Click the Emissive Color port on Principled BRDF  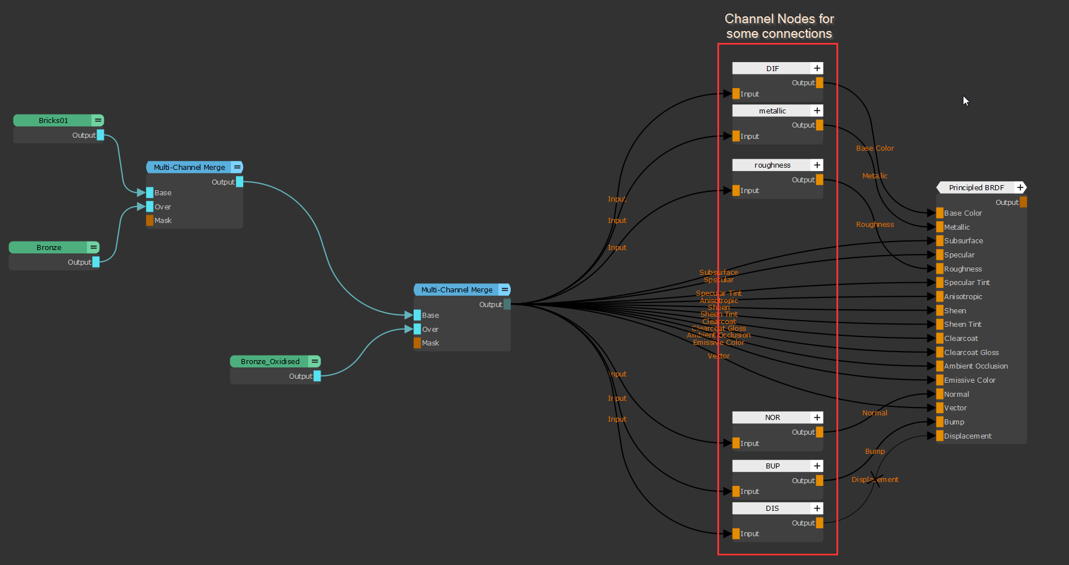point(940,380)
